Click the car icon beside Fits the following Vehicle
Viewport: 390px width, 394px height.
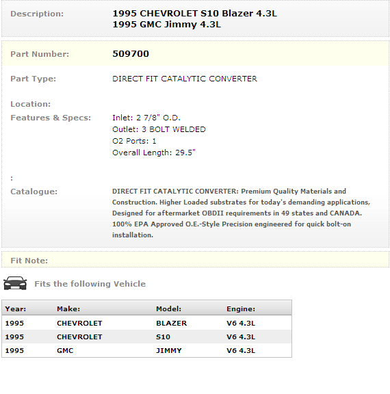[x=15, y=283]
